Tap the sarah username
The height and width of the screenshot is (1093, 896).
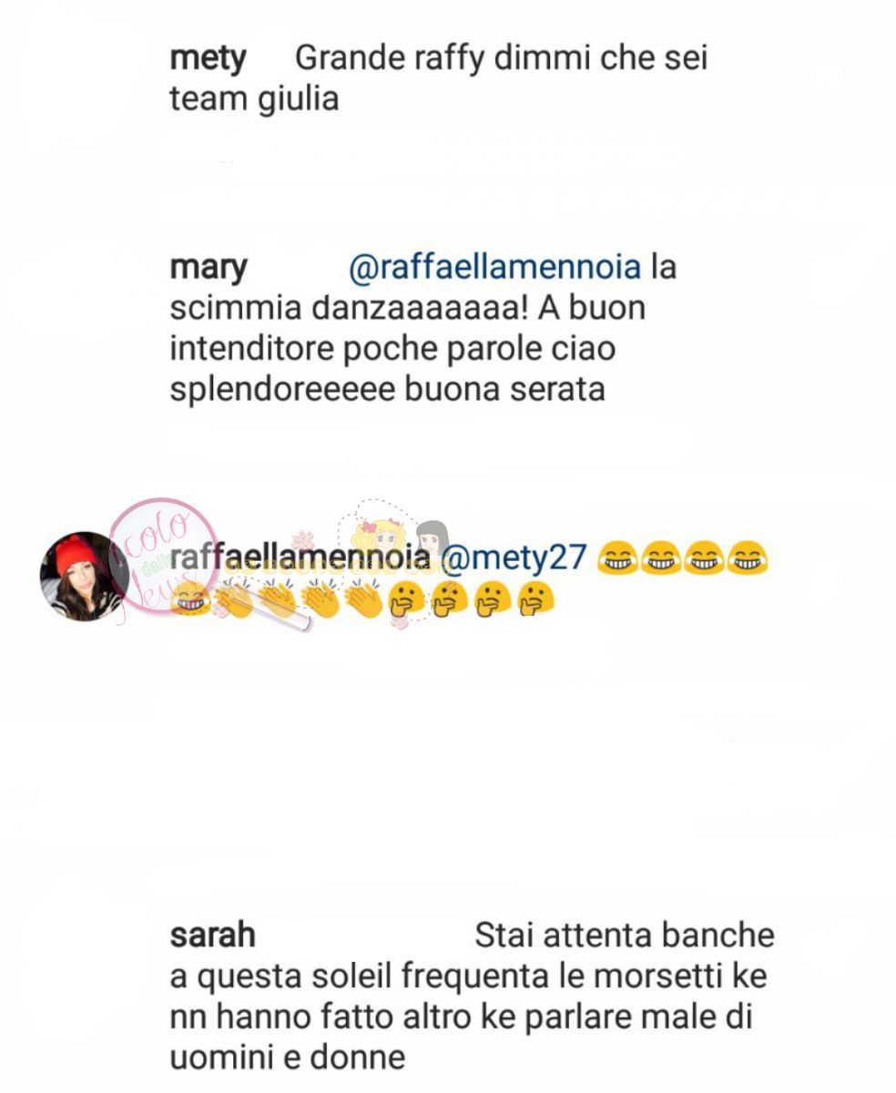click(x=212, y=935)
